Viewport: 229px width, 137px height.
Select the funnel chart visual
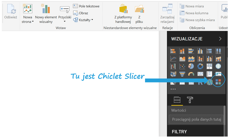pos(182,74)
